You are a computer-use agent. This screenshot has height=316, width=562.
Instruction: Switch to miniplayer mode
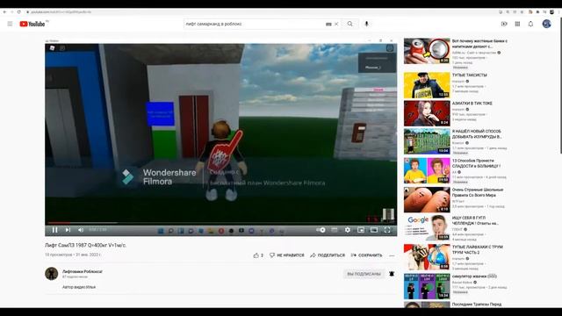pos(361,230)
